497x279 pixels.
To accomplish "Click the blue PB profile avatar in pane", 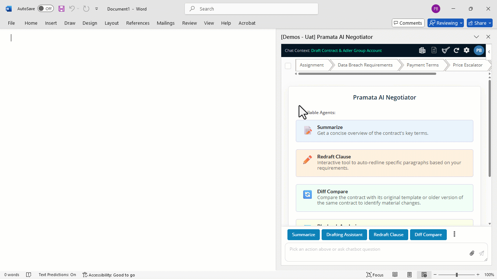I will pos(479,50).
